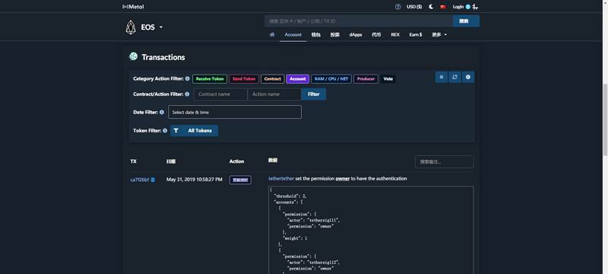Open transaction settings gear icon
The width and height of the screenshot is (608, 274).
click(x=468, y=77)
